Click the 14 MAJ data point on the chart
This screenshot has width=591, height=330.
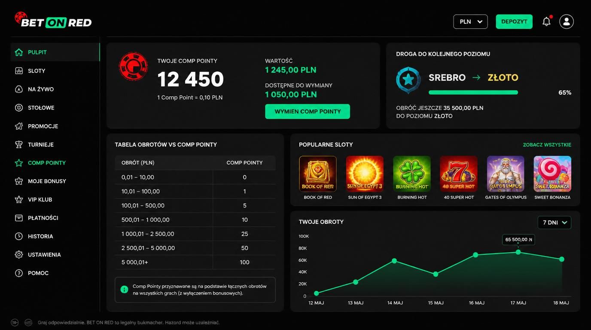pos(394,261)
